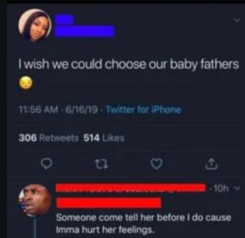Expand the tweet options chevron at top
This screenshot has height=238, width=245.
pyautogui.click(x=237, y=20)
